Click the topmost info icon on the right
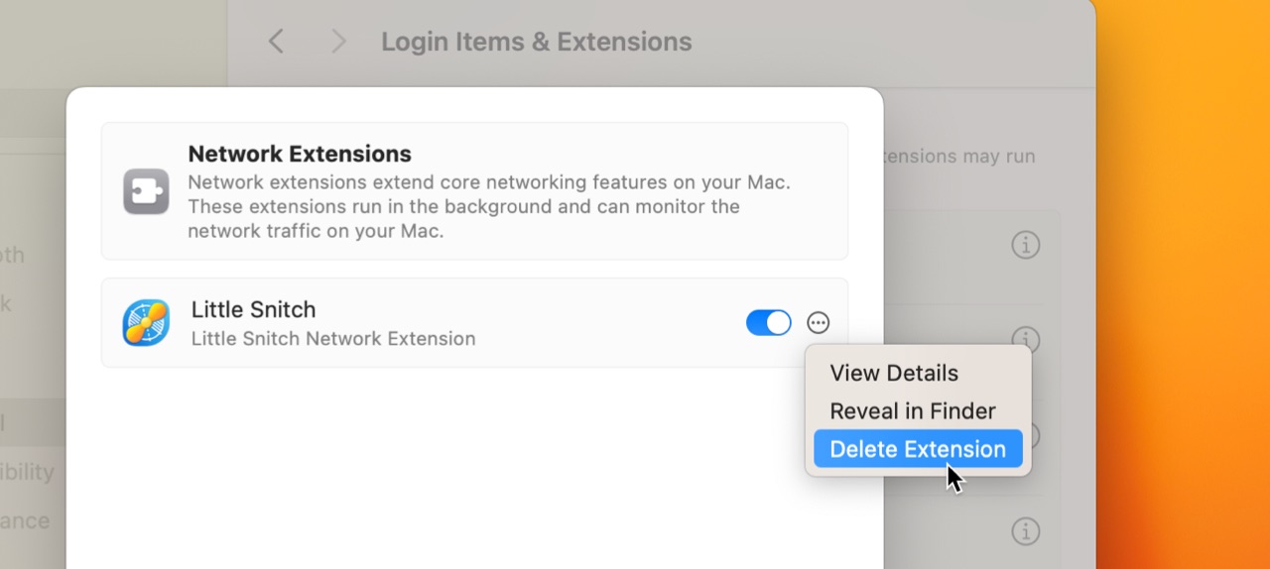Viewport: 1270px width, 569px height. pyautogui.click(x=1025, y=245)
